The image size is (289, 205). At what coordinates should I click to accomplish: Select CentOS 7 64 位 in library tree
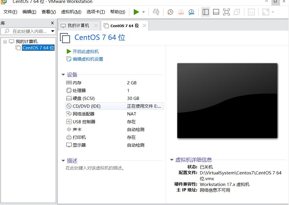click(x=38, y=48)
